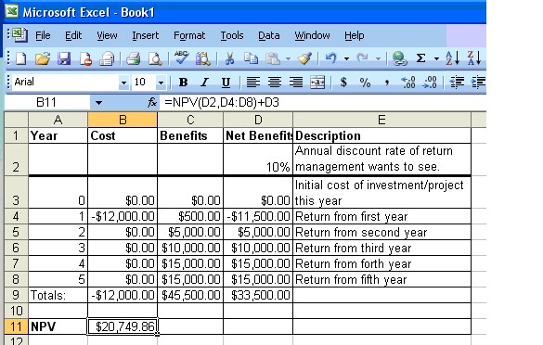The height and width of the screenshot is (345, 543).
Task: Open Print Preview with the magnifier icon
Action: click(155, 58)
